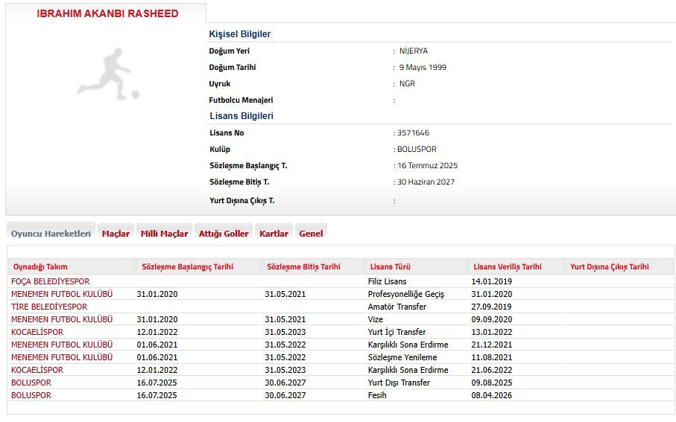Select the Genel tab

[x=311, y=234]
